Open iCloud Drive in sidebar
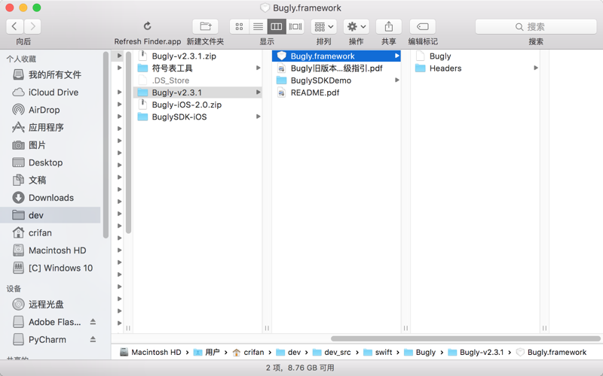The height and width of the screenshot is (376, 603). 51,92
